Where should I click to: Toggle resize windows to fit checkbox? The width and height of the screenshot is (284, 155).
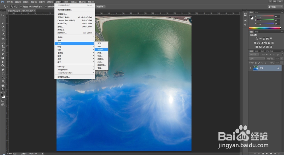click(x=21, y=7)
